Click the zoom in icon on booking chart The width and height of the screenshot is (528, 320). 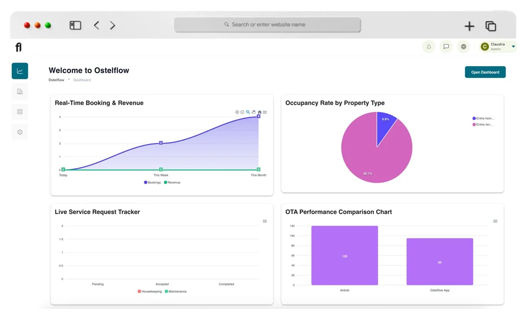click(237, 112)
